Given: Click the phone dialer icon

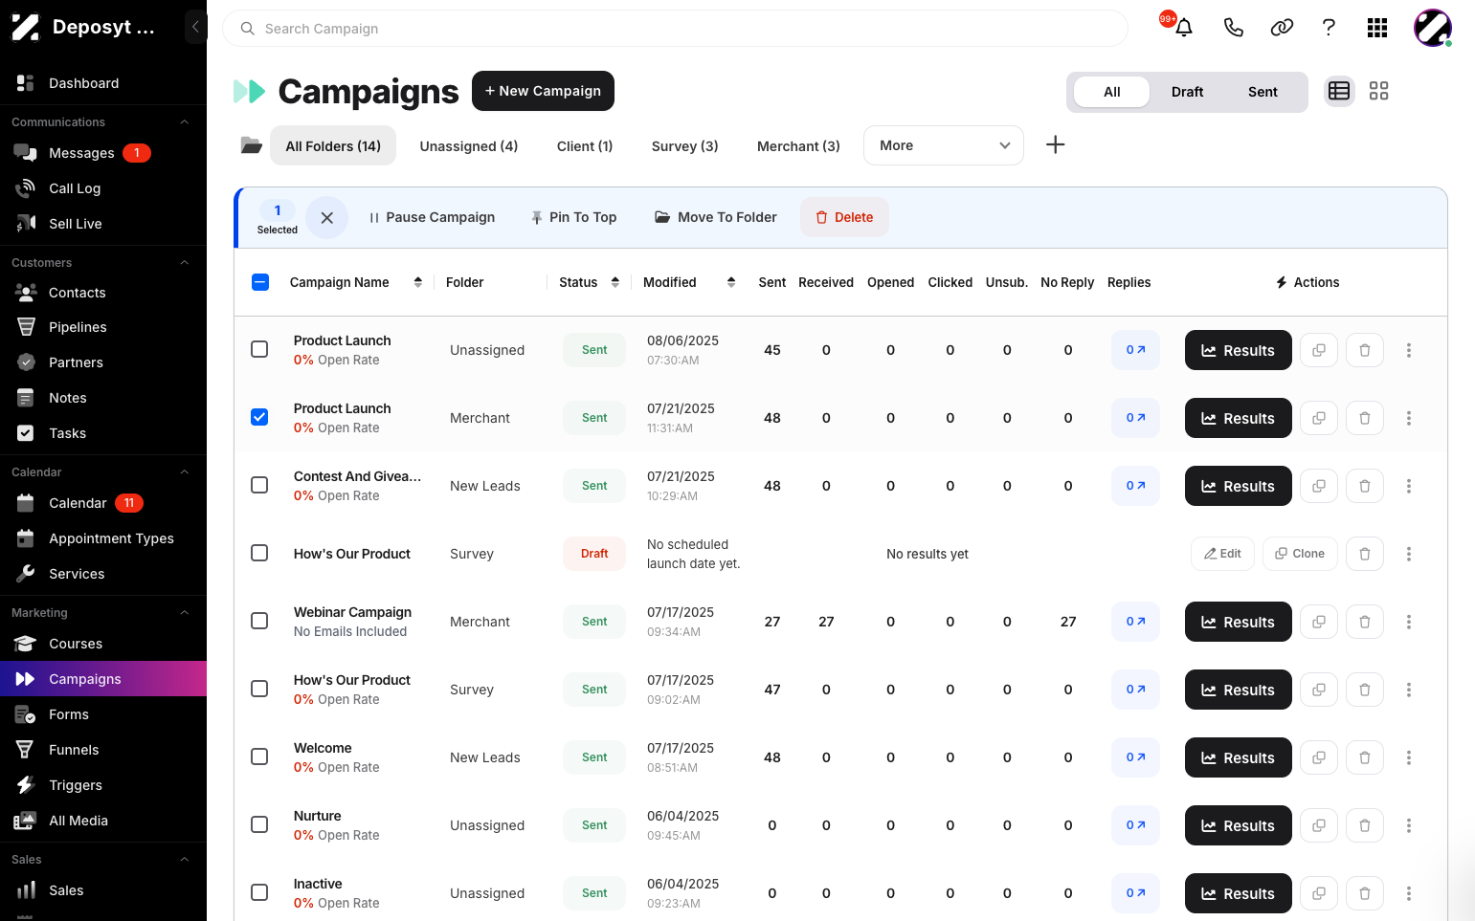Looking at the screenshot, I should click(1234, 28).
